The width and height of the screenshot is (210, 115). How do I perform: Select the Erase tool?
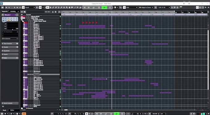pos(56,7)
